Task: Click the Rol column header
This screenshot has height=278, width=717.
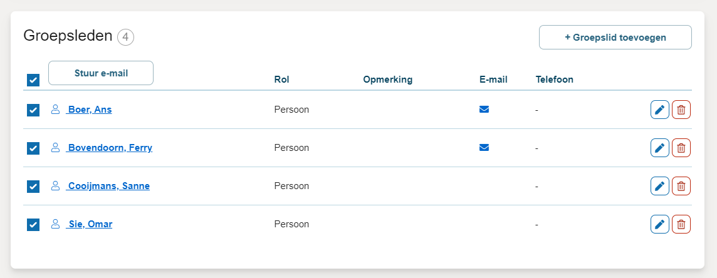Action: pyautogui.click(x=282, y=80)
